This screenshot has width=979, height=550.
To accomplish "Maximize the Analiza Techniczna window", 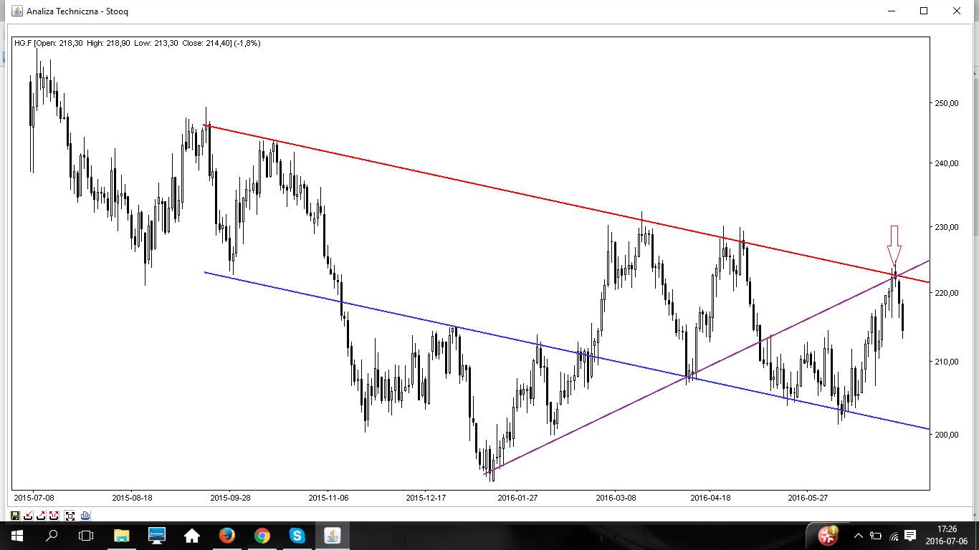I will click(x=924, y=11).
